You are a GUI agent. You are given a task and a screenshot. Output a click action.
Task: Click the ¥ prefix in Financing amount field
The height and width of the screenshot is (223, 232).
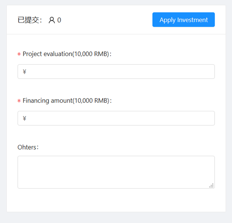pyautogui.click(x=25, y=118)
